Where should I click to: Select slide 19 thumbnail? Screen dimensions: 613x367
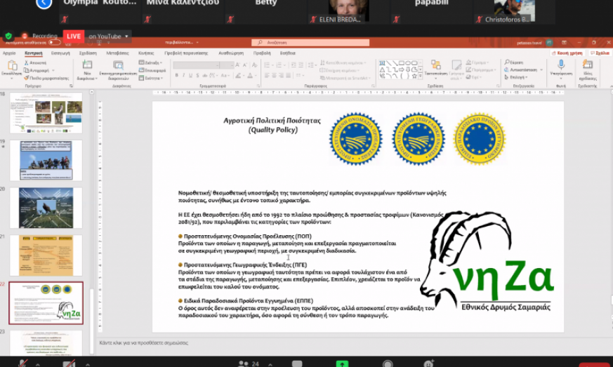pyautogui.click(x=46, y=160)
